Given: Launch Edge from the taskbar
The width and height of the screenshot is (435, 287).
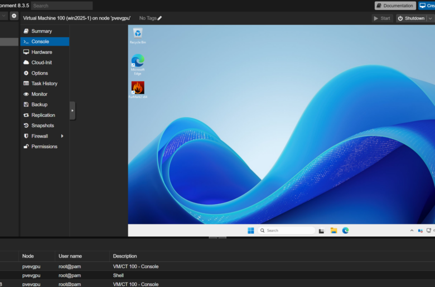Looking at the screenshot, I should [x=345, y=230].
